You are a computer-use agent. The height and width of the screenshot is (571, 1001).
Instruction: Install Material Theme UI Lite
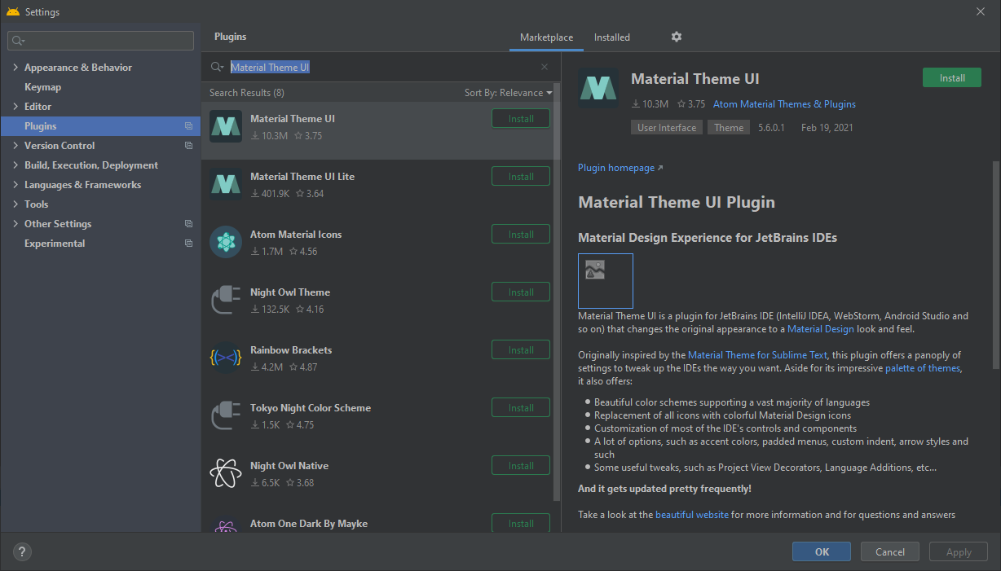coord(521,177)
